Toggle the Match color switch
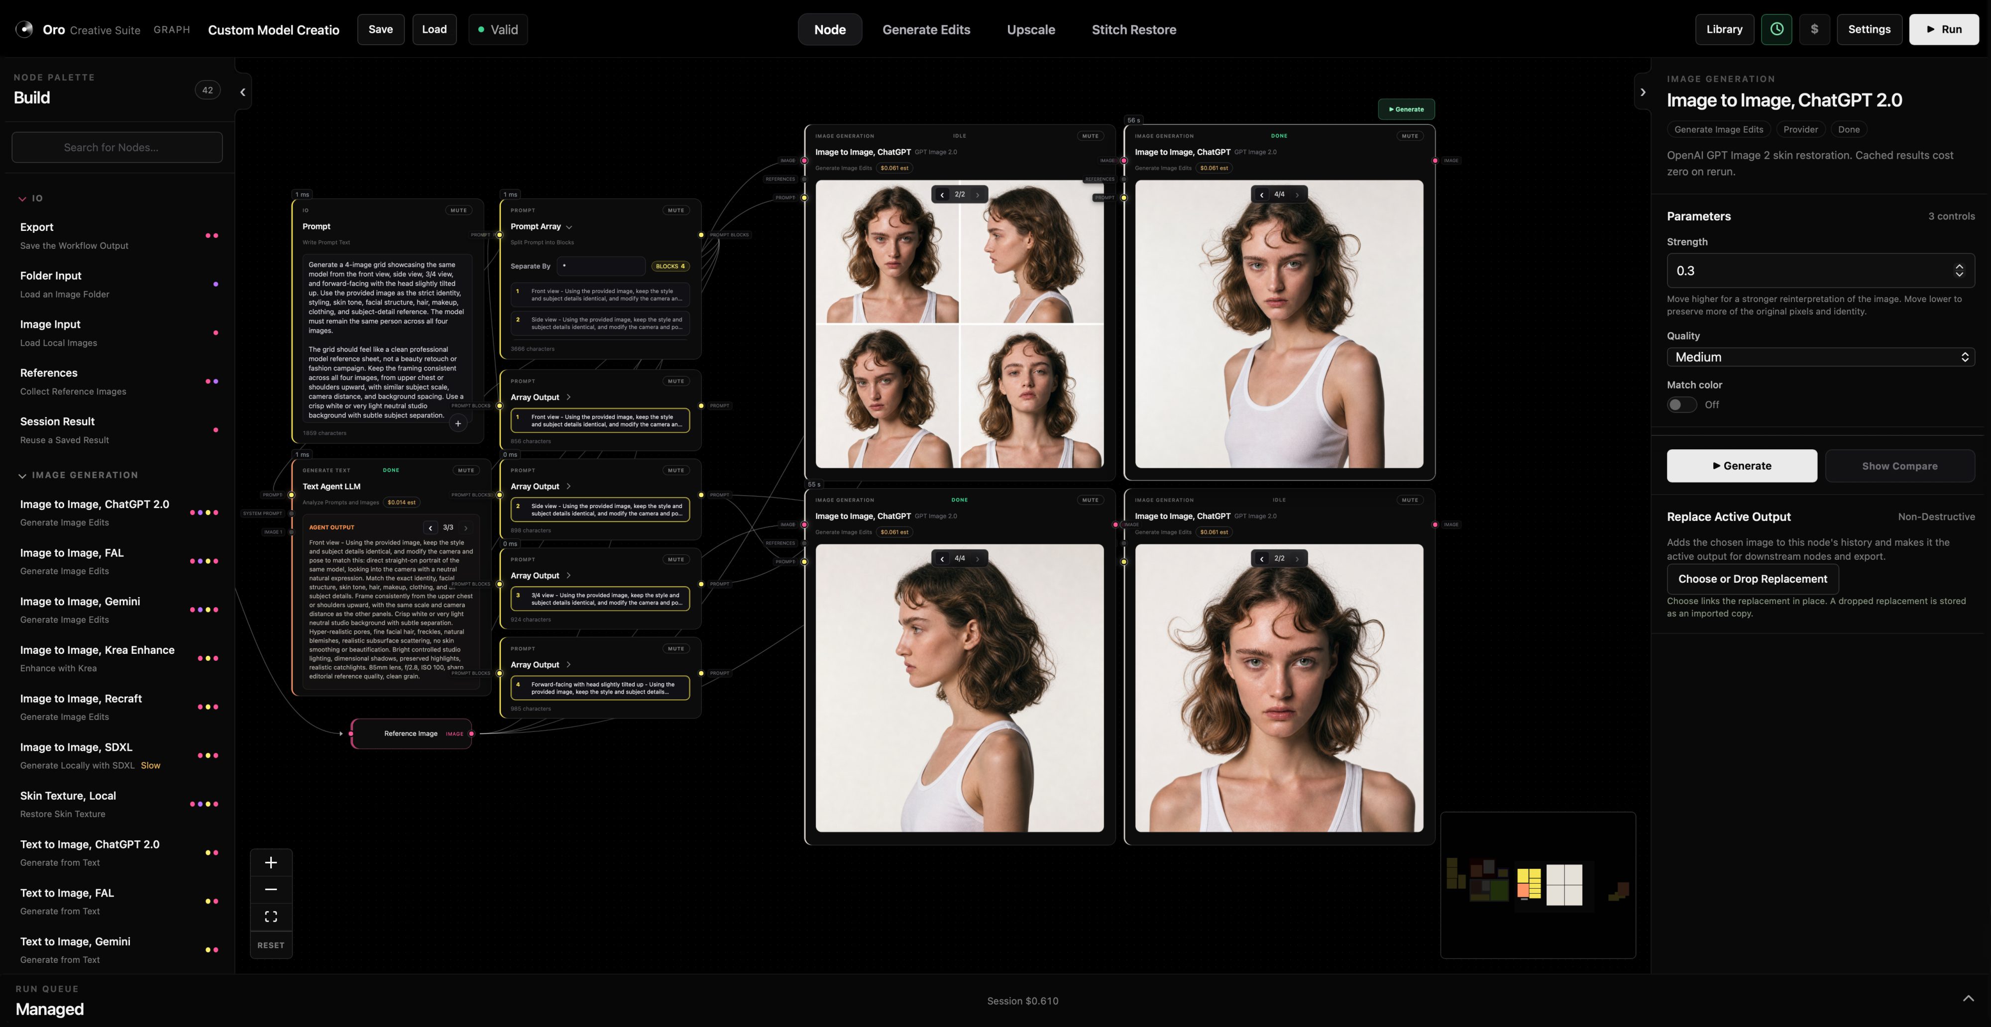1991x1027 pixels. coord(1681,405)
